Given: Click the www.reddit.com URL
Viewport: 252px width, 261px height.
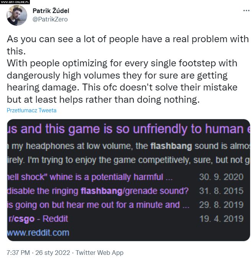Looking at the screenshot, I should [x=38, y=232].
